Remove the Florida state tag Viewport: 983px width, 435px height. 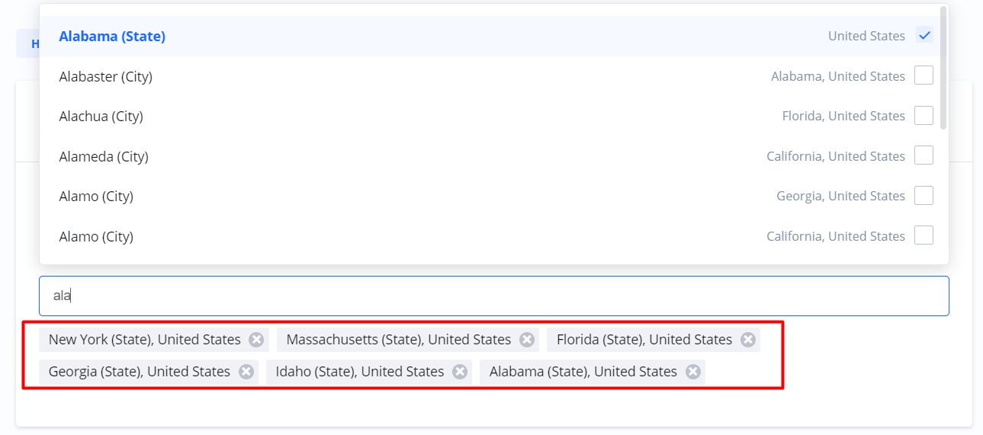748,340
